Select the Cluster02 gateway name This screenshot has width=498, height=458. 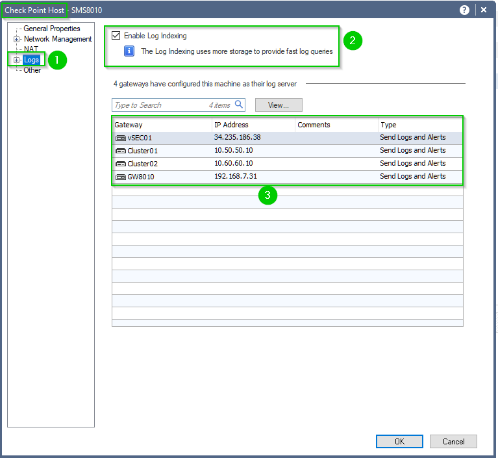tap(143, 164)
